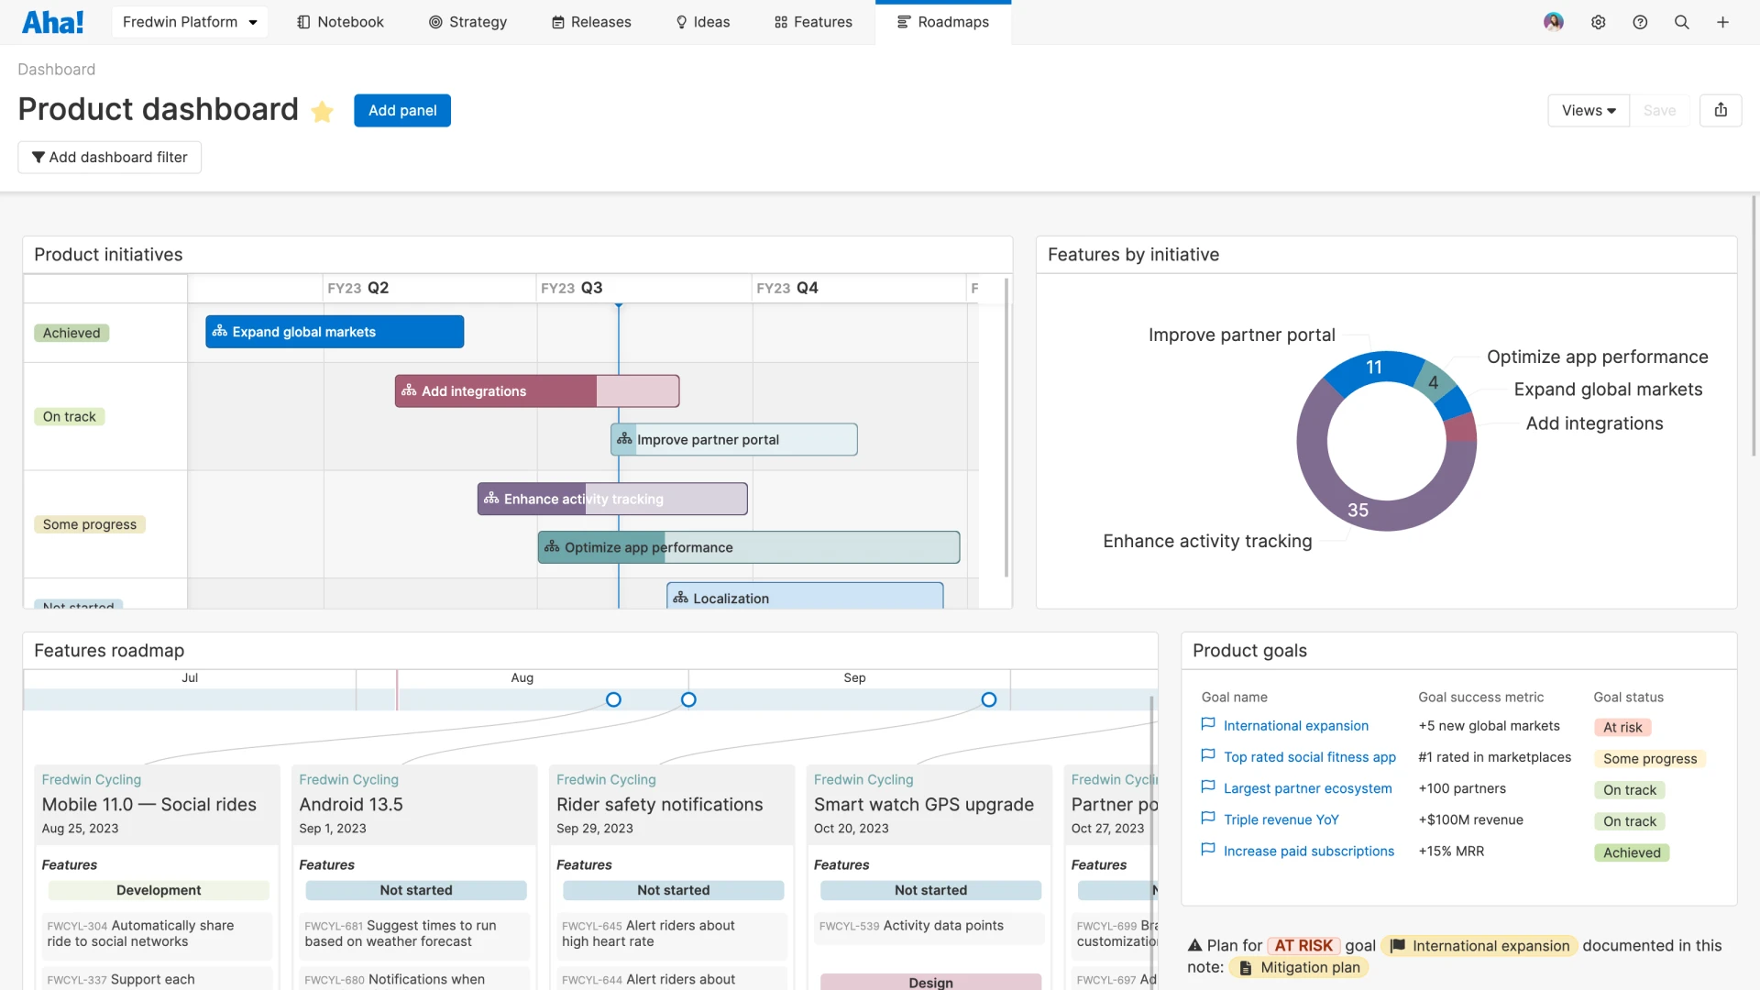Switch to the Roadmaps tab
The width and height of the screenshot is (1760, 990).
click(943, 21)
